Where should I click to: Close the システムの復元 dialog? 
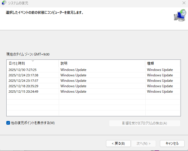[x=184, y=3]
